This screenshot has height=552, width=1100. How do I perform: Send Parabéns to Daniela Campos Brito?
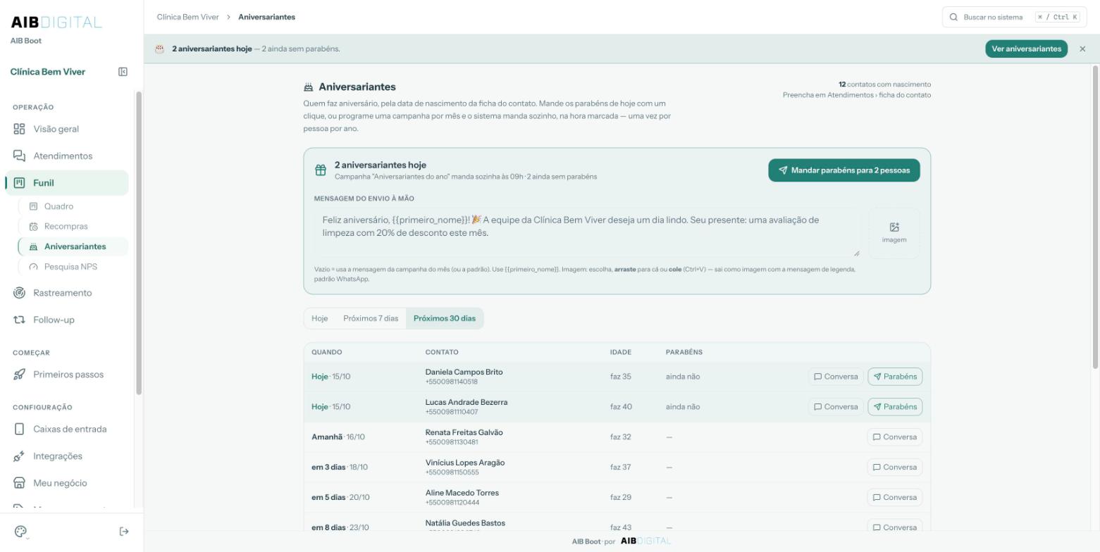tap(895, 377)
